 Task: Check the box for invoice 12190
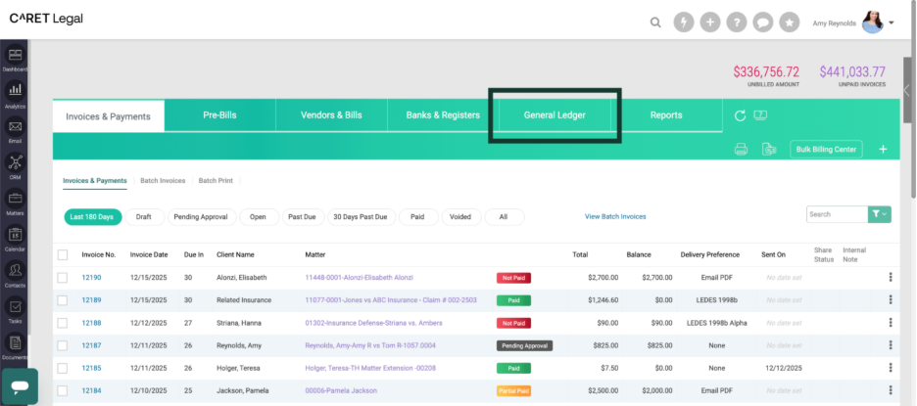(63, 278)
